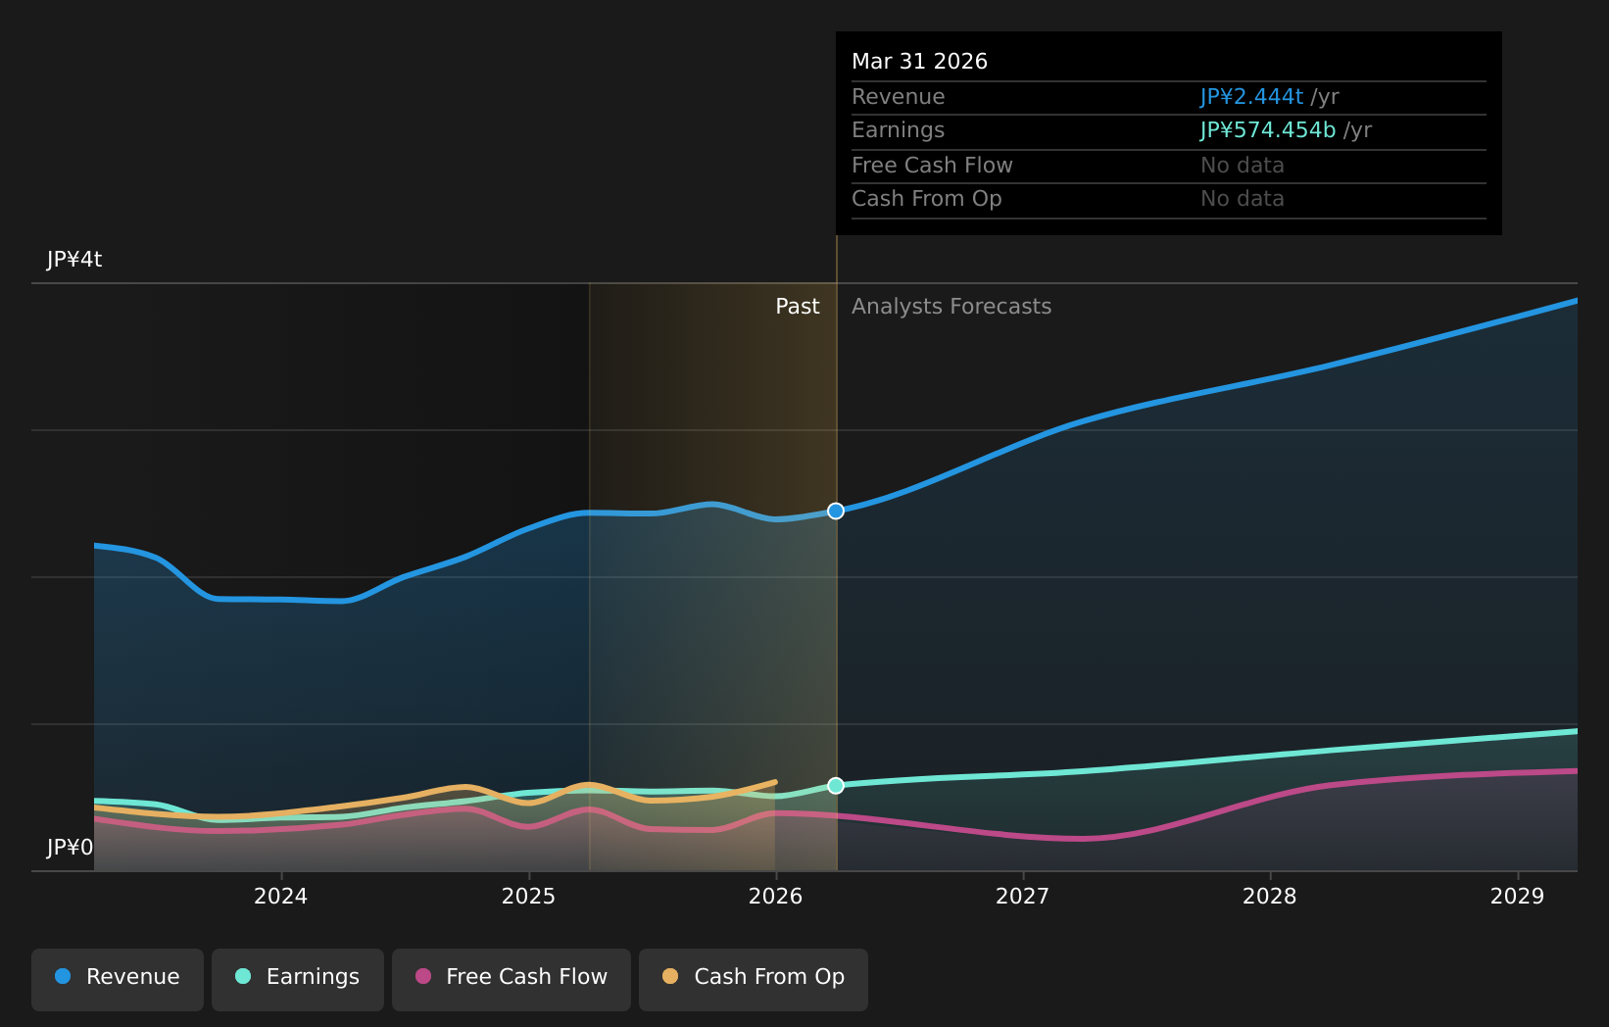Toggle the Cash From Op legend
The width and height of the screenshot is (1609, 1027).
point(754,979)
